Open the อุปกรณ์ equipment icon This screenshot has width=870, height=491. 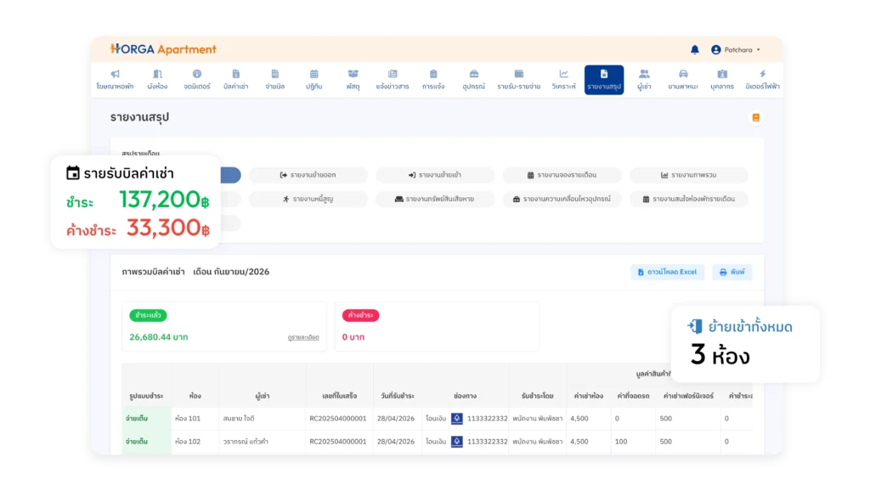(474, 74)
